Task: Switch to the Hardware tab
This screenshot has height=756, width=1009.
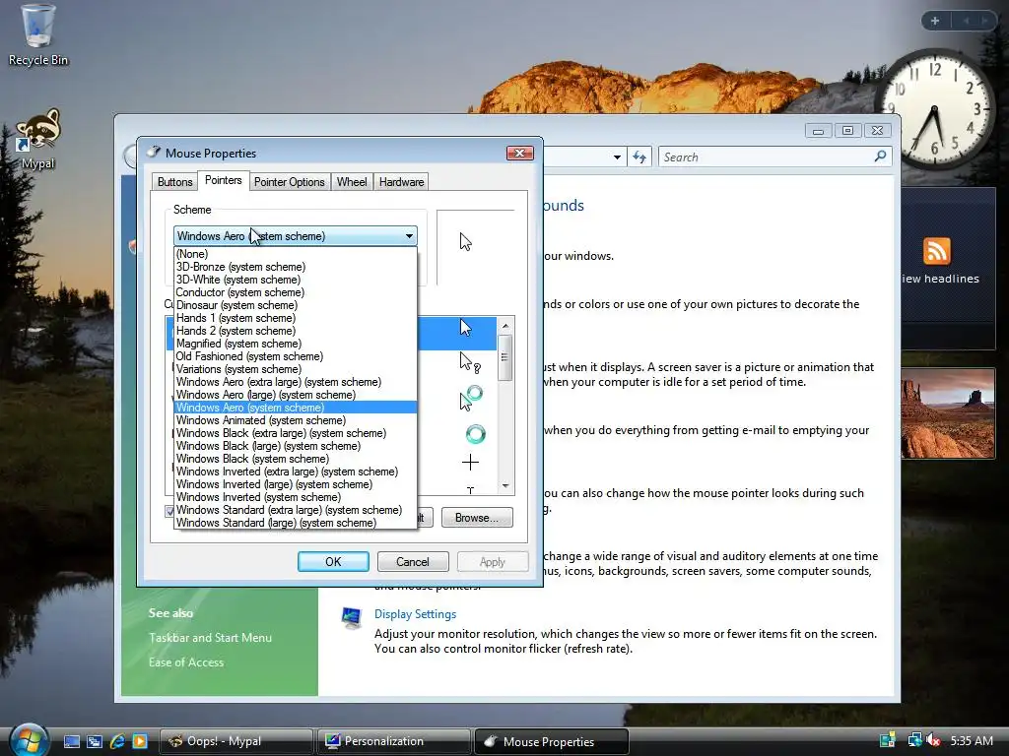Action: point(402,182)
